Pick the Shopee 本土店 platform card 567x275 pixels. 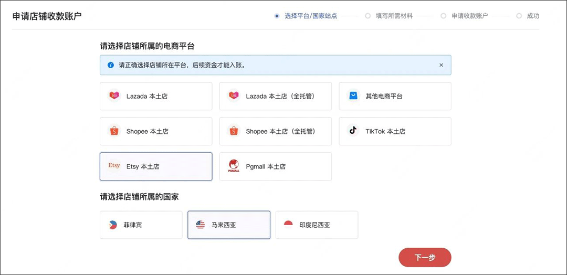(x=156, y=131)
